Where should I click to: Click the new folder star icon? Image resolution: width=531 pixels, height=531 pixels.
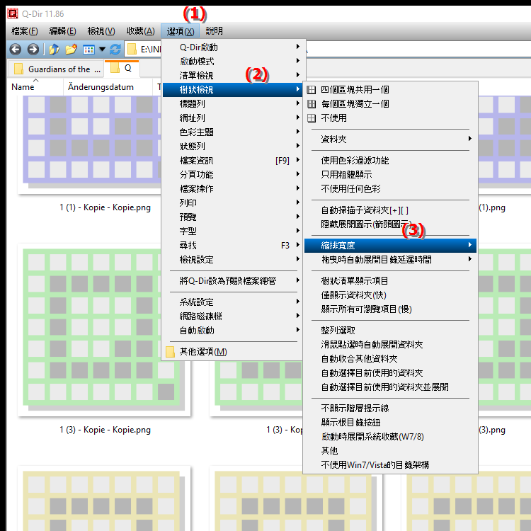pyautogui.click(x=71, y=50)
